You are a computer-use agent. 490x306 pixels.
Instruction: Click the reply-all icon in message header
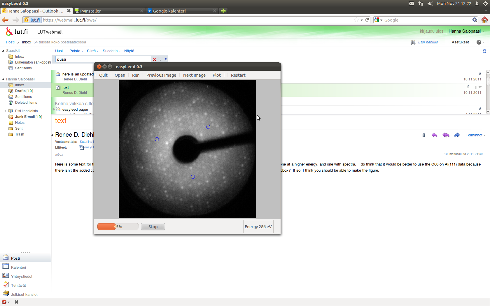pos(446,135)
